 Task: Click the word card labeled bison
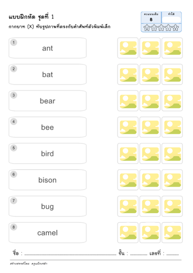click(x=47, y=180)
